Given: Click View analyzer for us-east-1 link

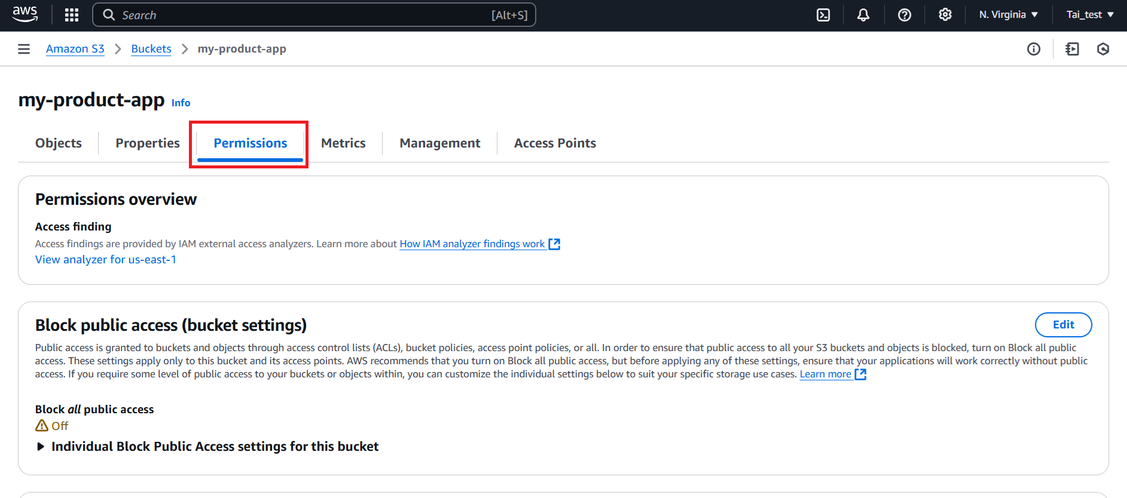Looking at the screenshot, I should pos(106,260).
